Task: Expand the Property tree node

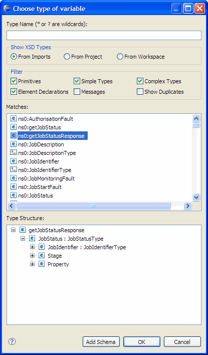Action: [x=33, y=264]
